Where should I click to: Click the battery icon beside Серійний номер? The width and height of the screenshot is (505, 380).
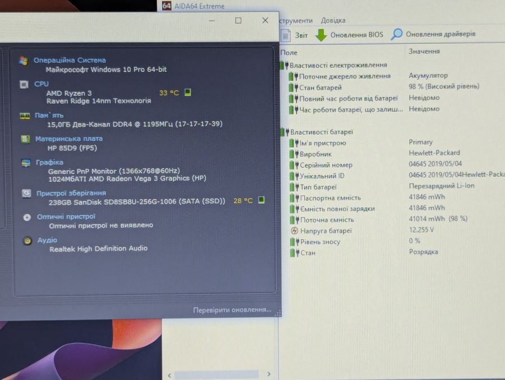(294, 165)
